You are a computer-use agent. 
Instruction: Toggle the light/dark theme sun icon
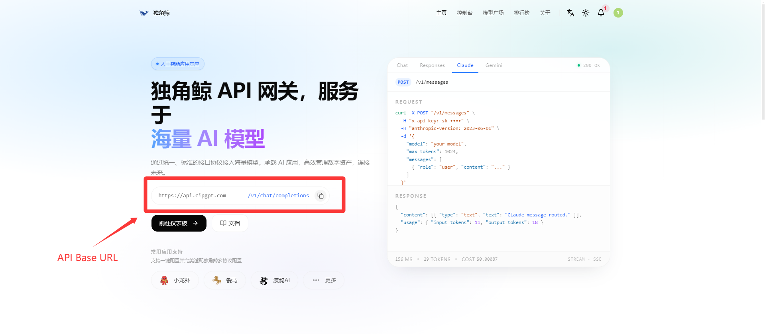coord(586,13)
